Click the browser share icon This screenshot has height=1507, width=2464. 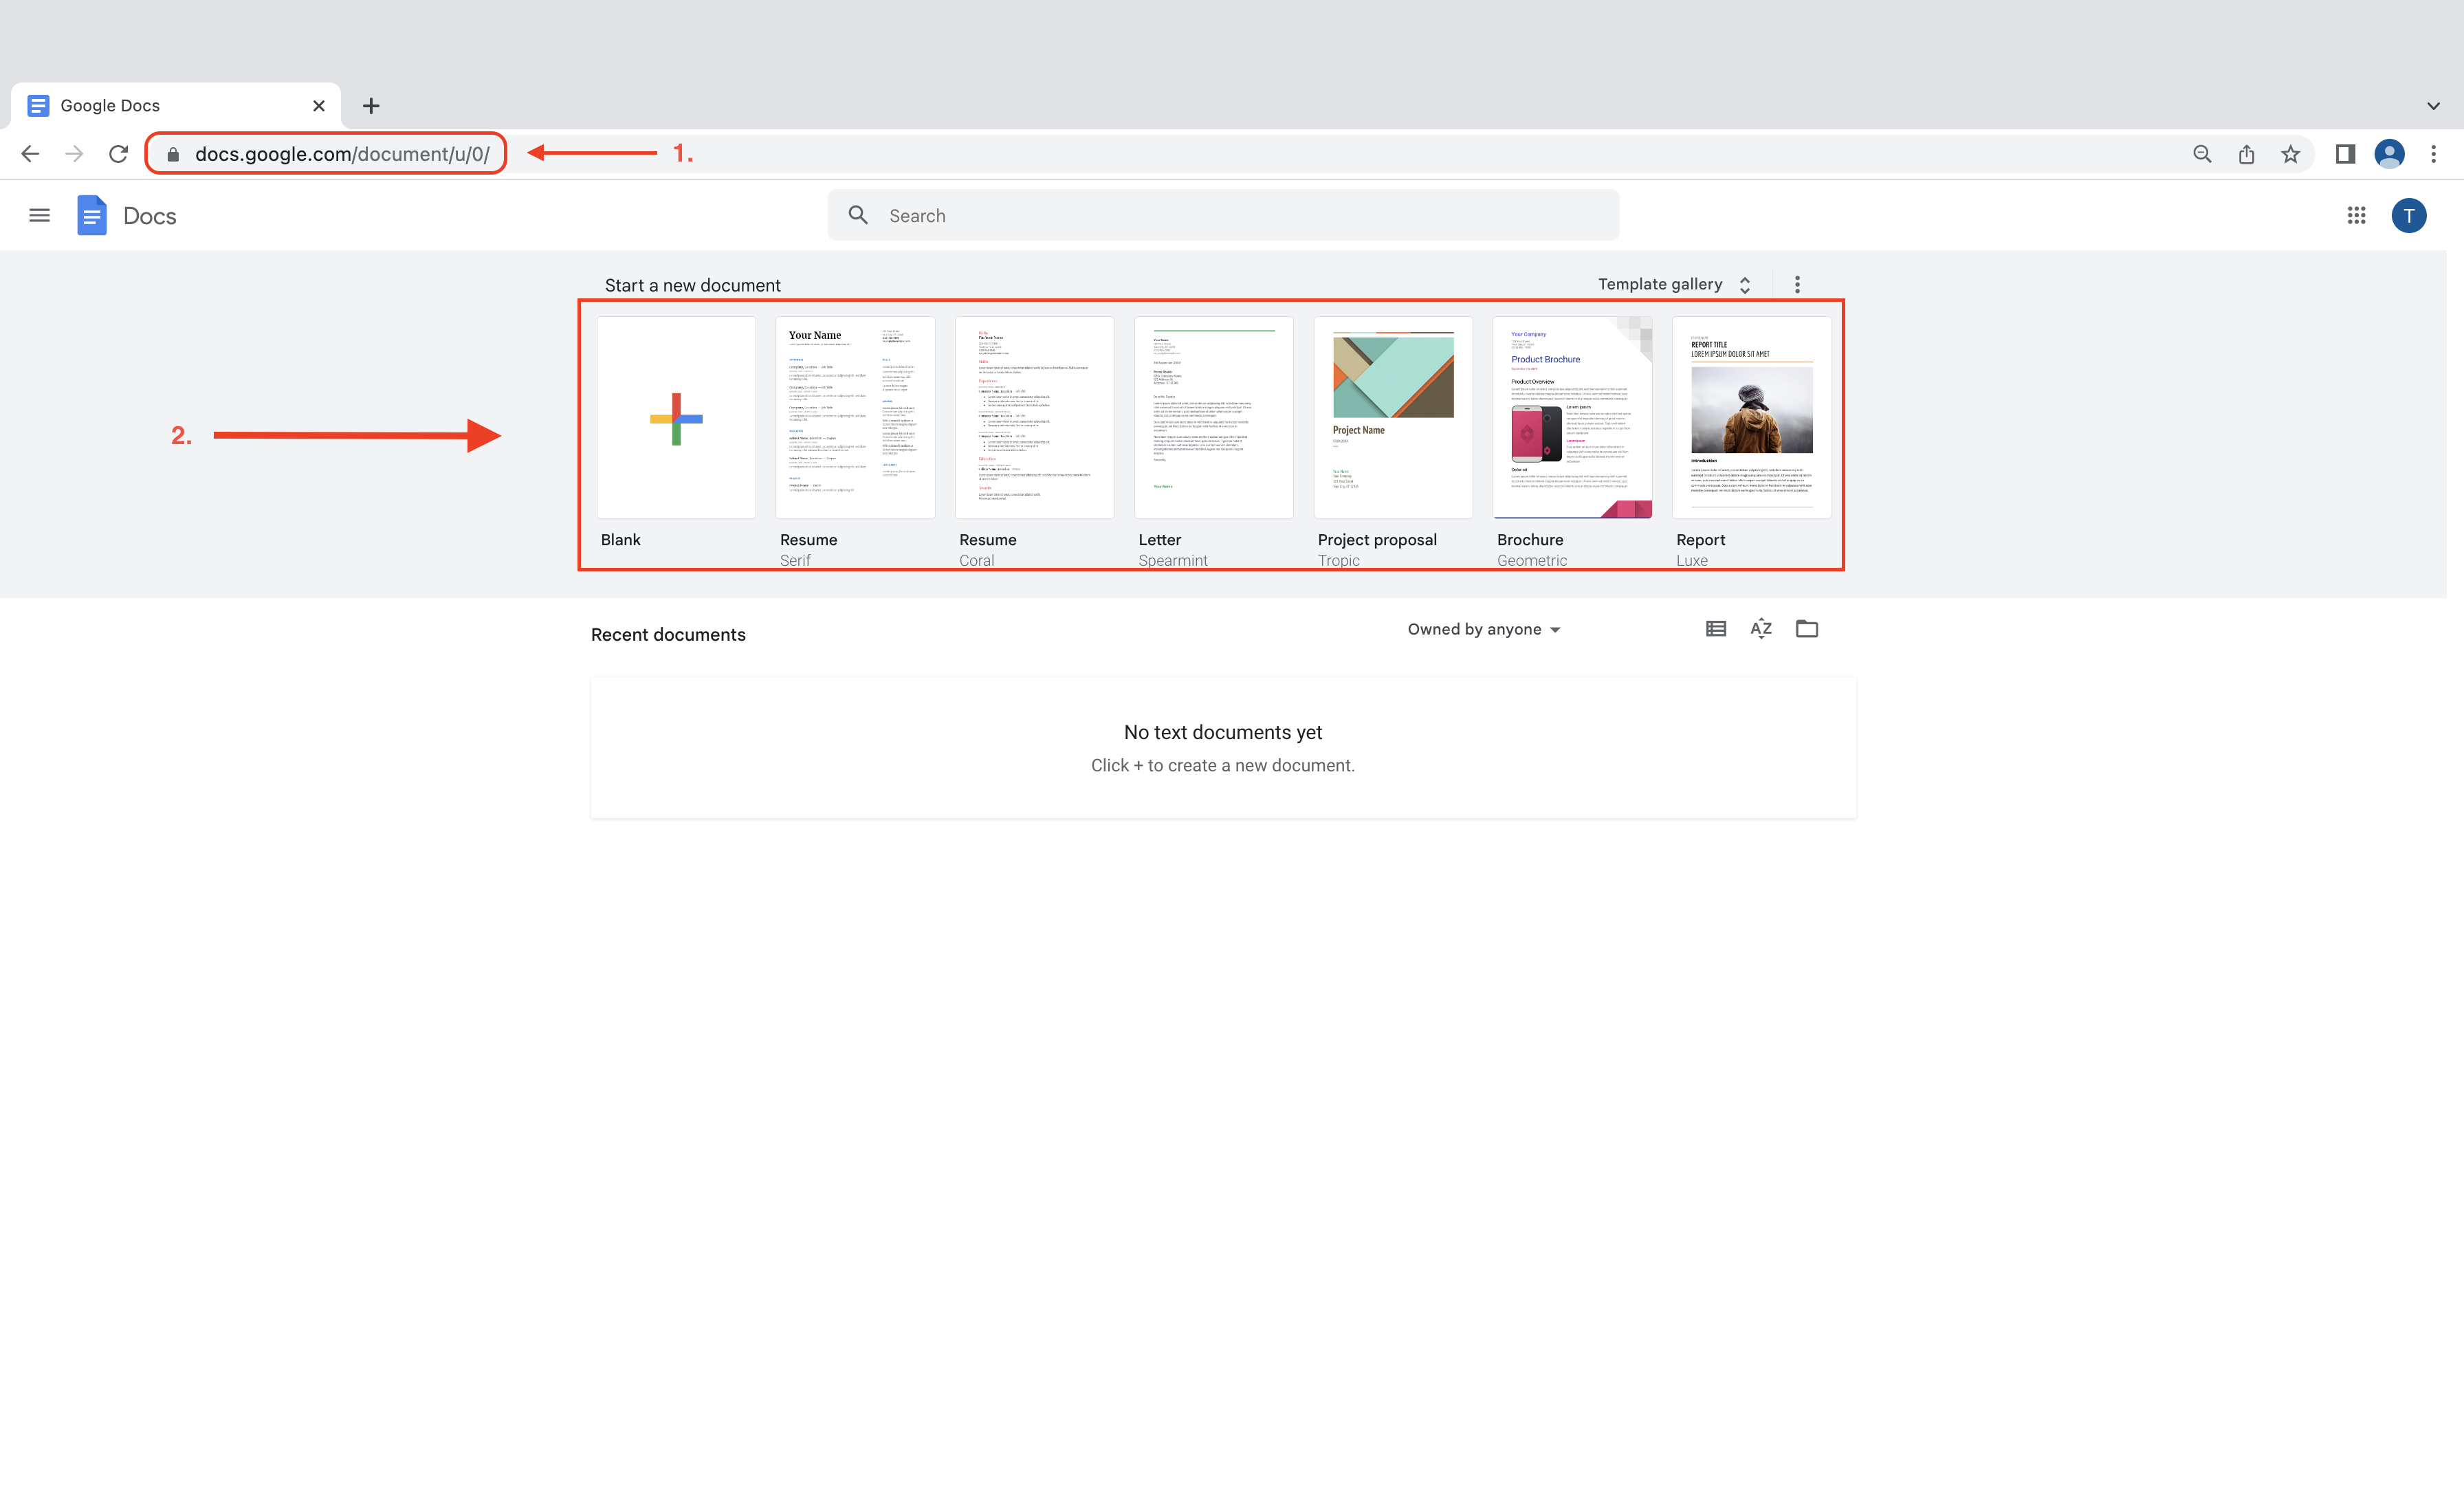[x=2246, y=154]
